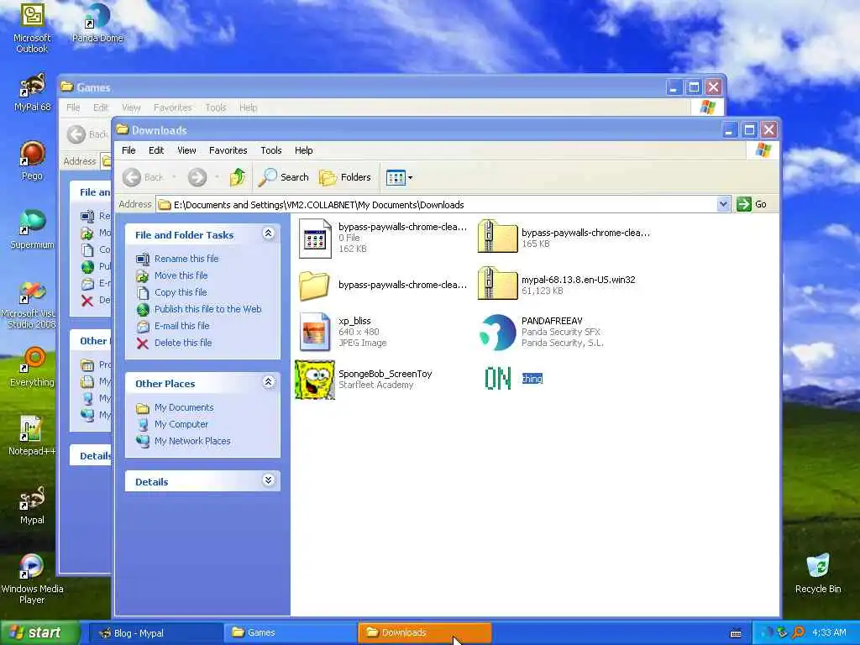Open Windows Media Player desktop icon
The image size is (860, 645).
click(x=32, y=579)
